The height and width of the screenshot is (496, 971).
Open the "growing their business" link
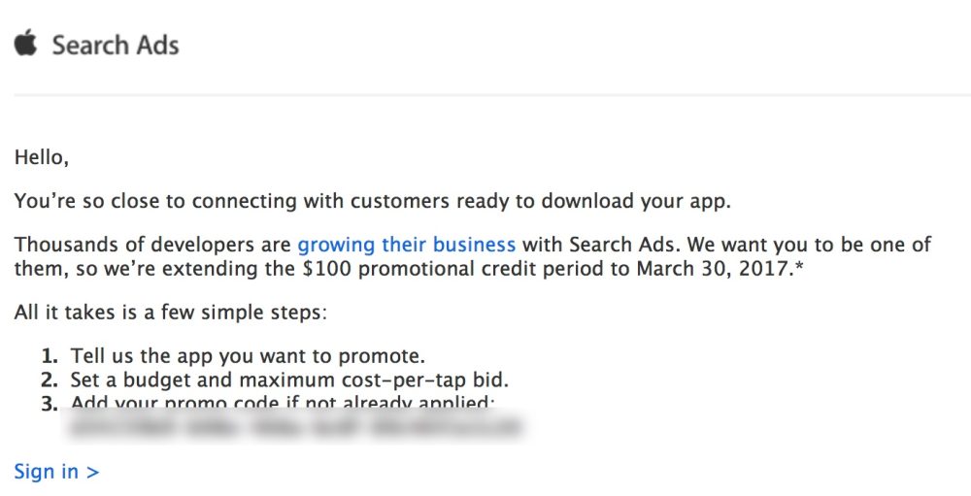(406, 244)
